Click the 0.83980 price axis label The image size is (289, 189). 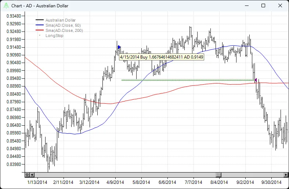point(14,164)
